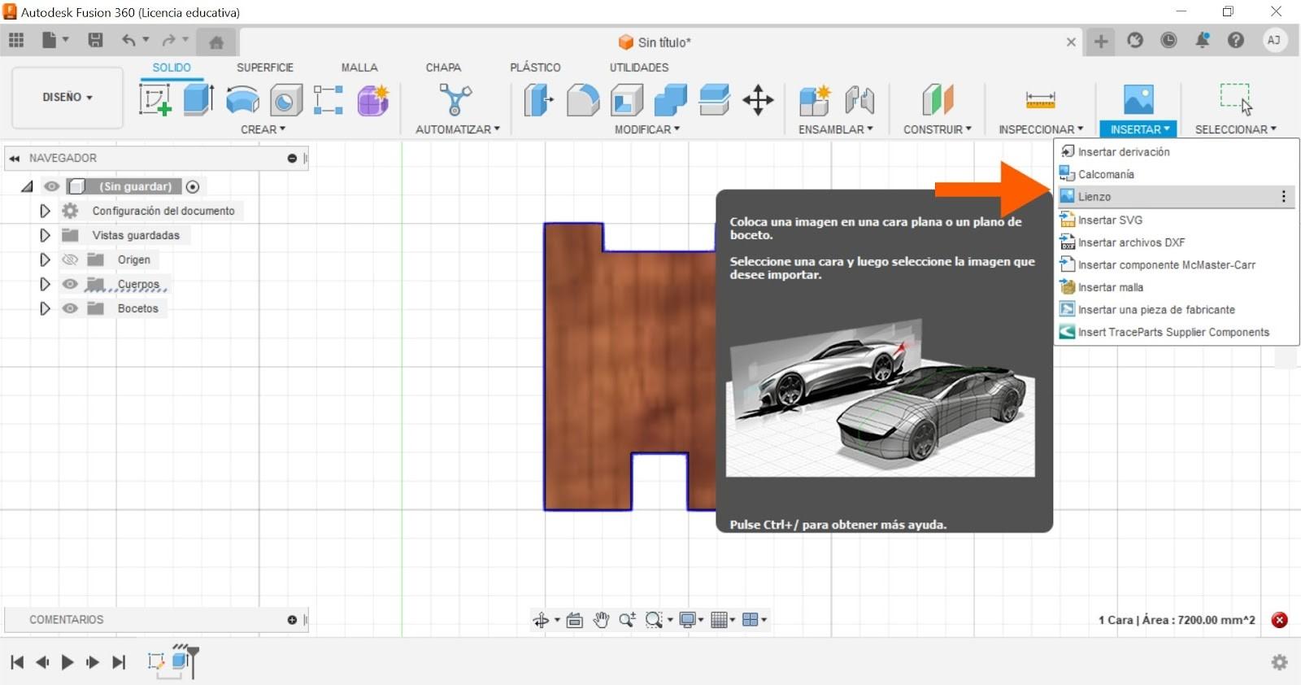Open the notifications bell
1301x685 pixels.
tap(1203, 40)
